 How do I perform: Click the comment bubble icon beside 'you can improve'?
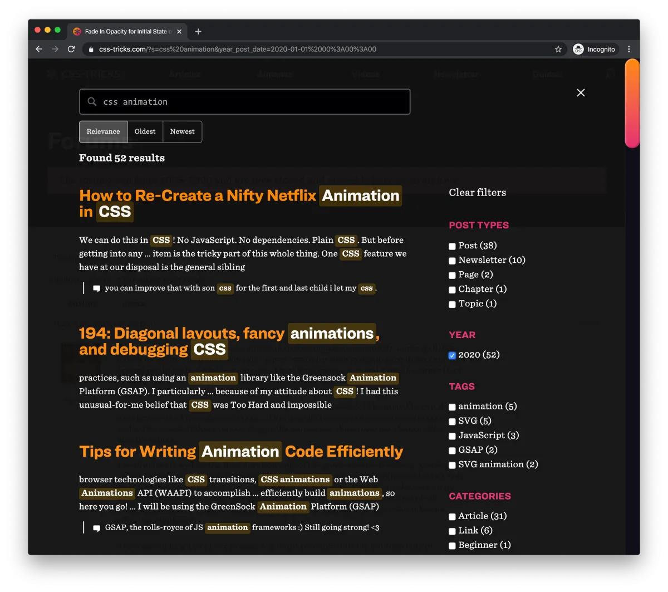coord(96,288)
